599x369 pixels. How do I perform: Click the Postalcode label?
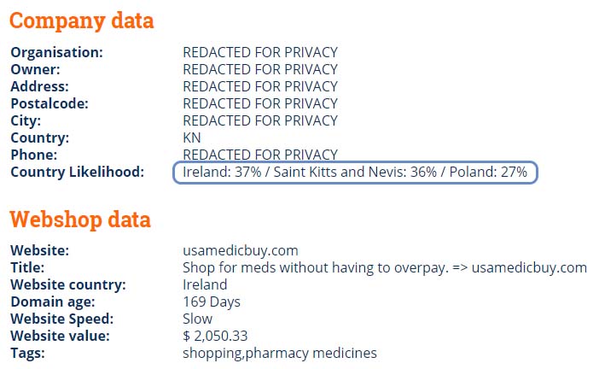[49, 103]
